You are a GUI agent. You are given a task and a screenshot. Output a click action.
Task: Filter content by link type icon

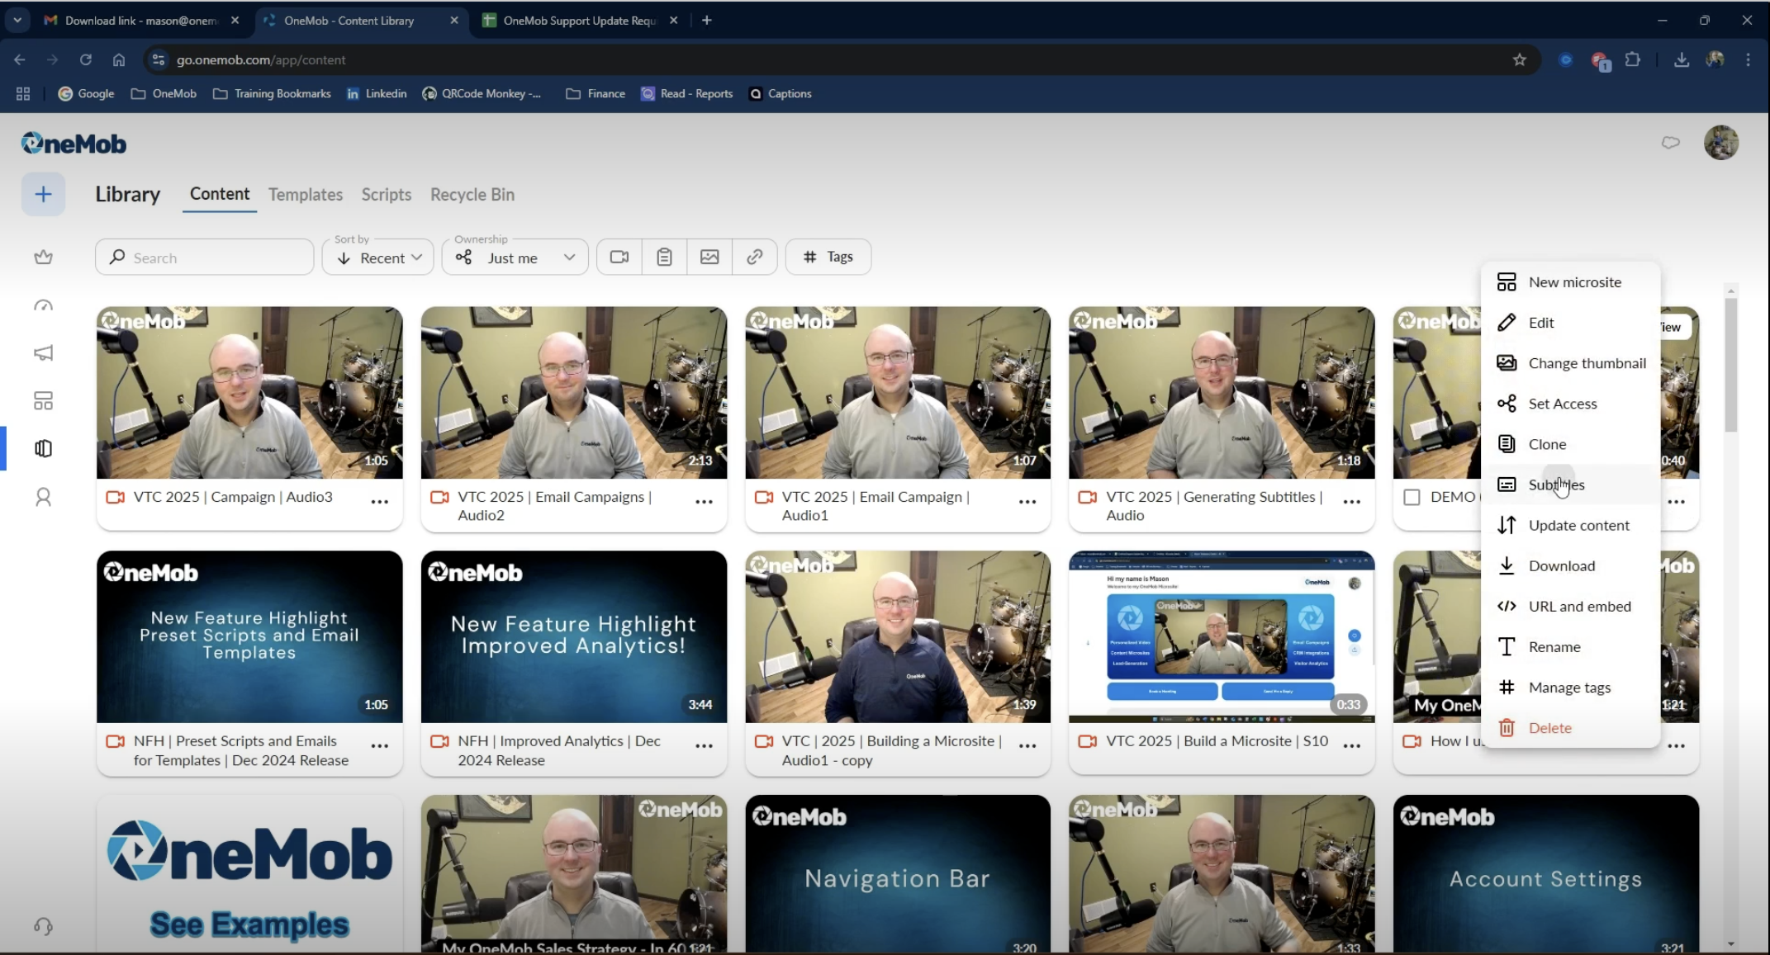(x=754, y=257)
